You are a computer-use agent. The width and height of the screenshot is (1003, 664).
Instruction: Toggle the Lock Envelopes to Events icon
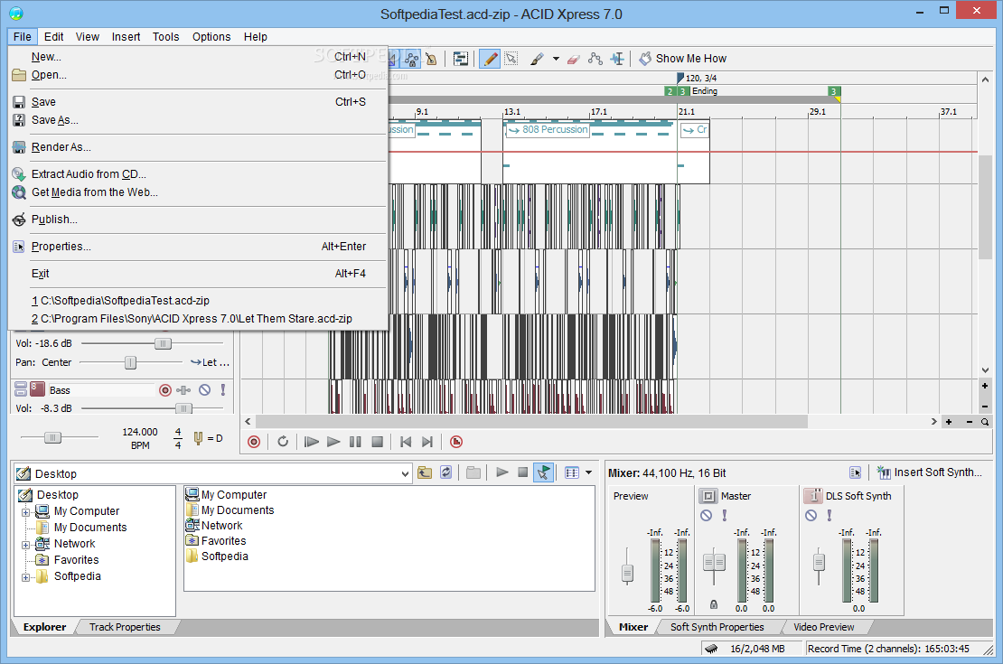coord(411,59)
